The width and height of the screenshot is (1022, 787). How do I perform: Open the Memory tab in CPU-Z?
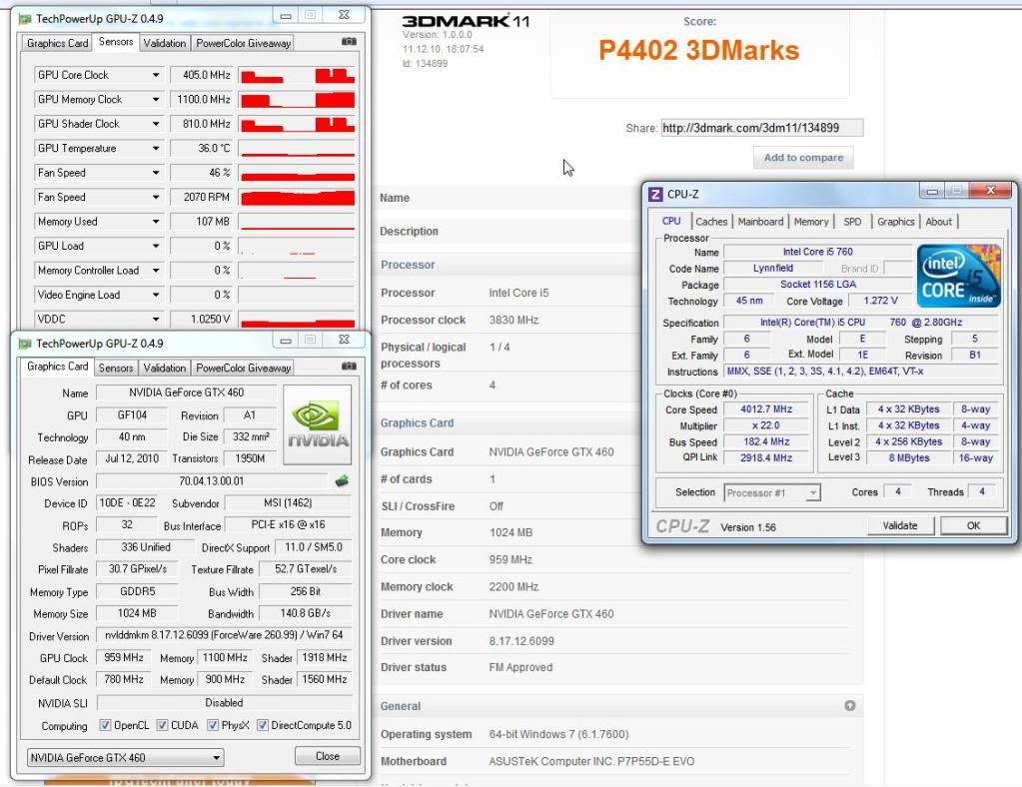pyautogui.click(x=811, y=222)
